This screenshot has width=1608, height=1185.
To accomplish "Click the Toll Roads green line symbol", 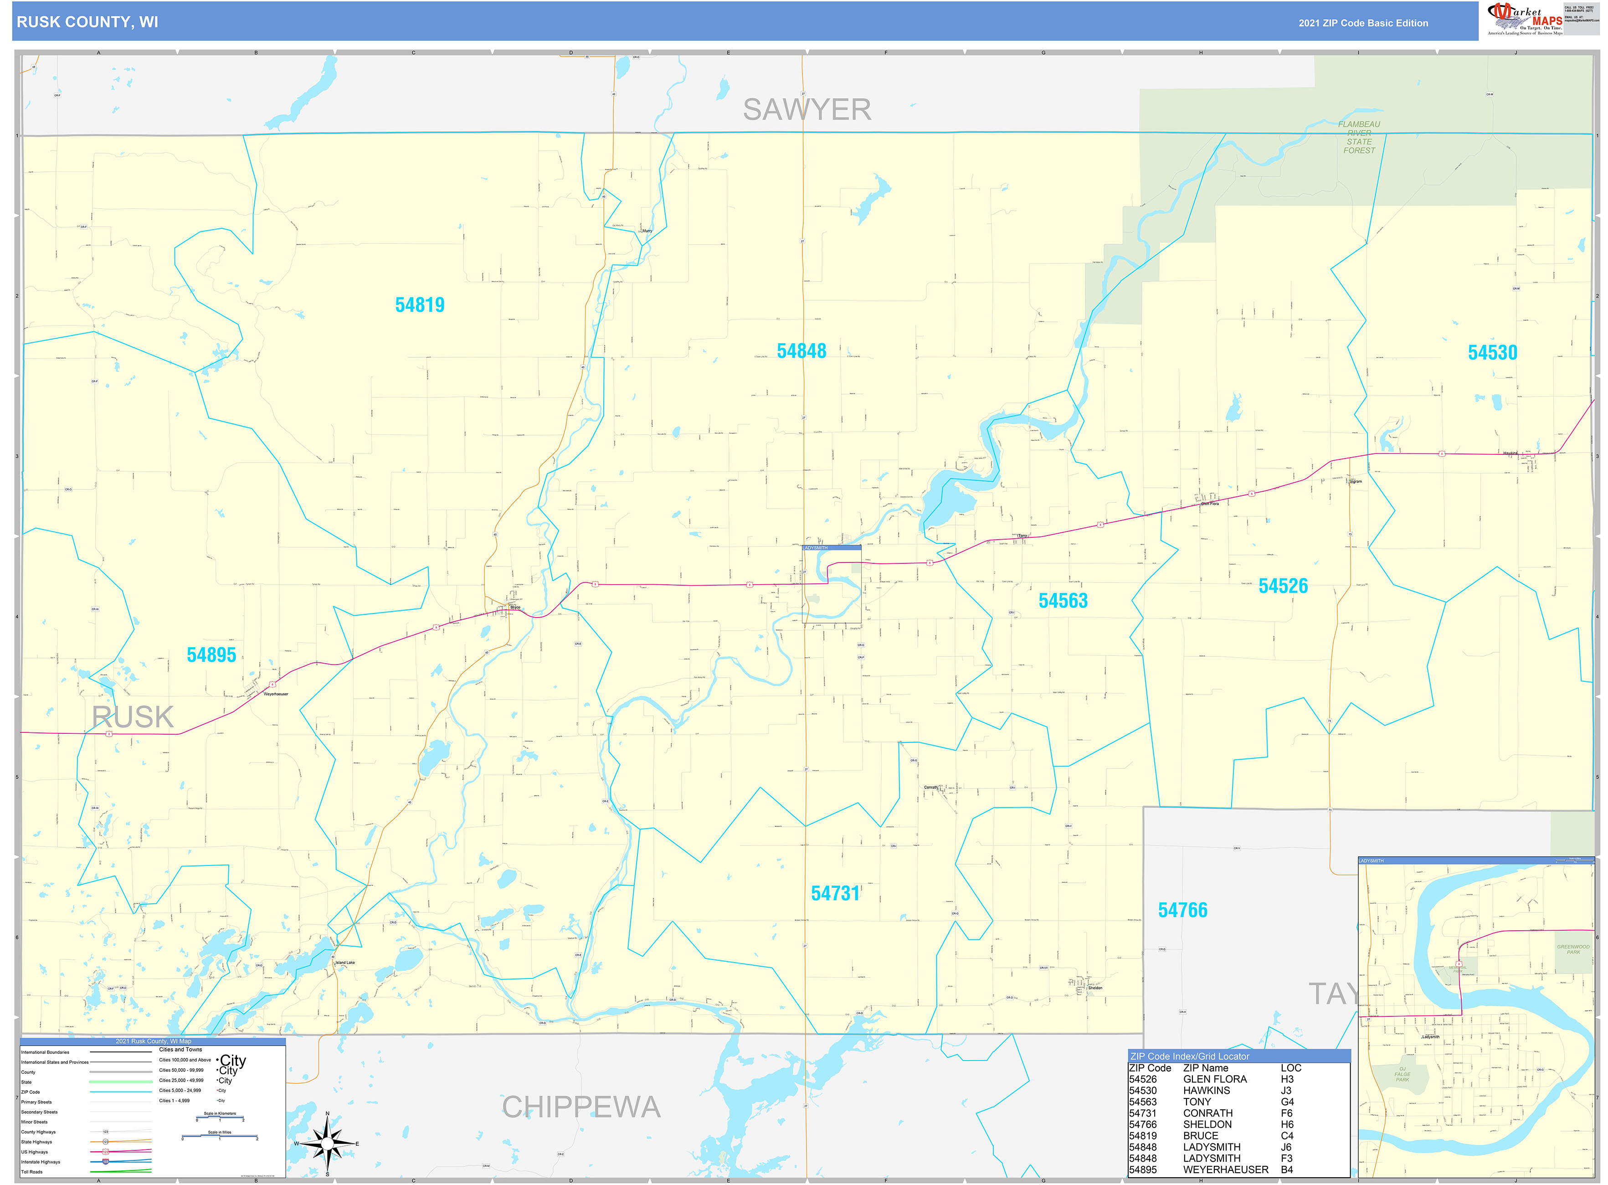I will (x=120, y=1171).
